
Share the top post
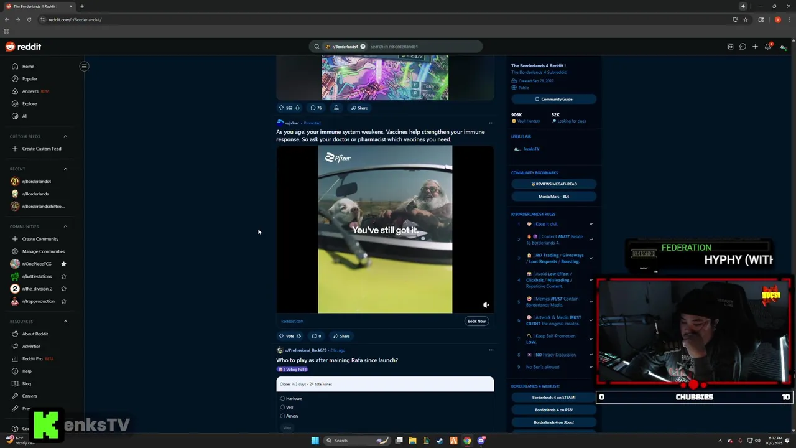359,108
